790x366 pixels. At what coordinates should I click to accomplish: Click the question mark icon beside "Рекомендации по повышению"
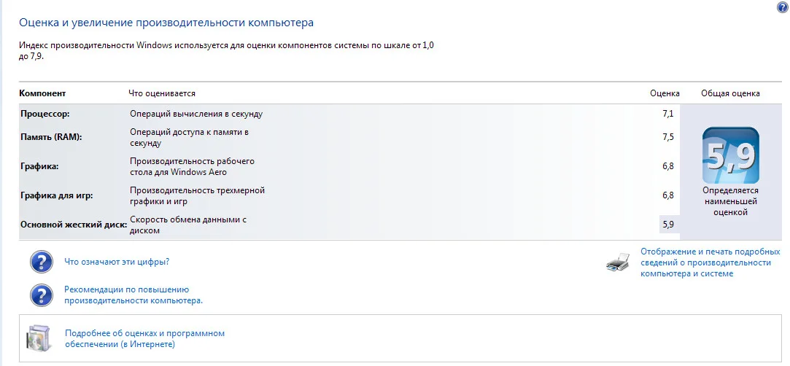42,295
